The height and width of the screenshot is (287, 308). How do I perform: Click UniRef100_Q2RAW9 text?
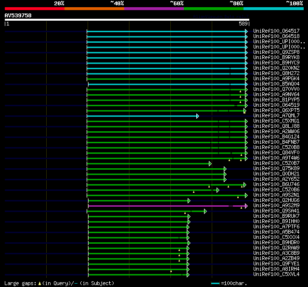pyautogui.click(x=276, y=248)
